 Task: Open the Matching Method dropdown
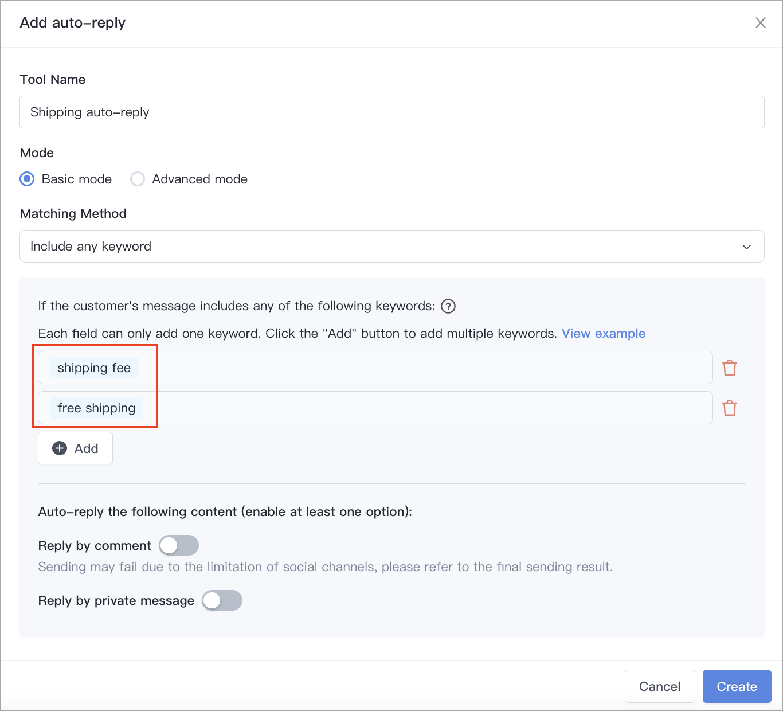point(392,247)
